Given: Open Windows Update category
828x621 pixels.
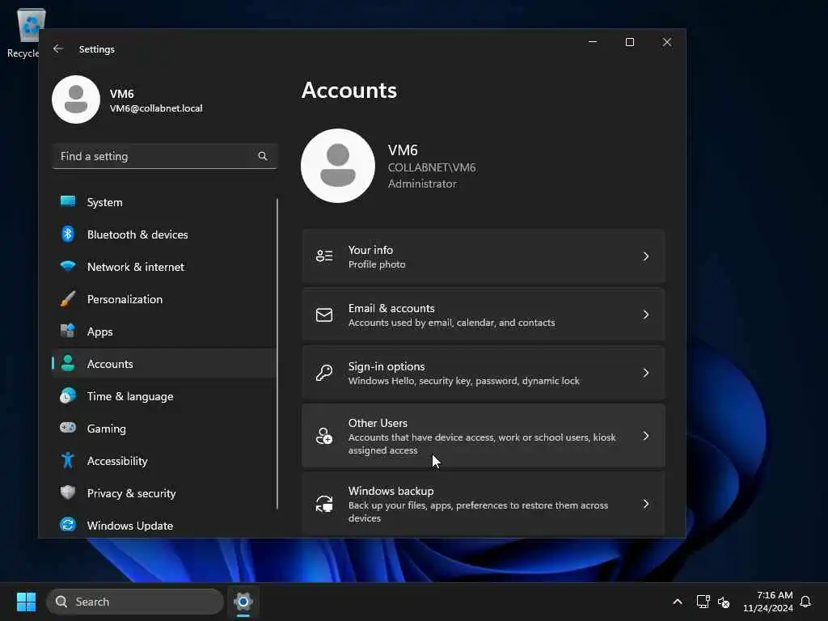Looking at the screenshot, I should pyautogui.click(x=164, y=525).
